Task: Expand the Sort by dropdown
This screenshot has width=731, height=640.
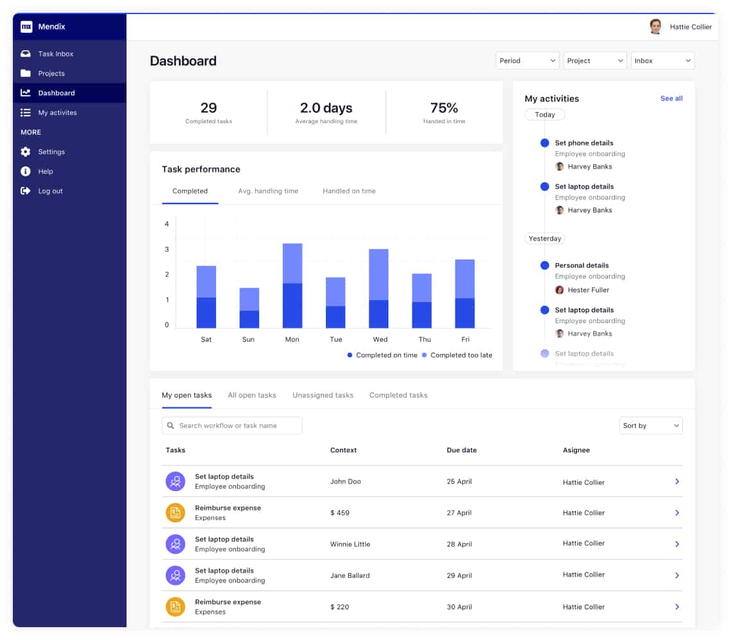Action: click(x=650, y=426)
